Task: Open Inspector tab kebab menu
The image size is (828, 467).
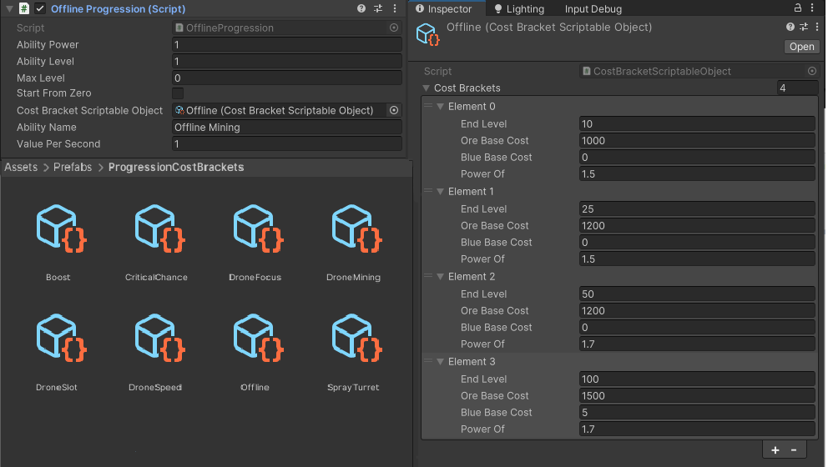Action: tap(813, 8)
